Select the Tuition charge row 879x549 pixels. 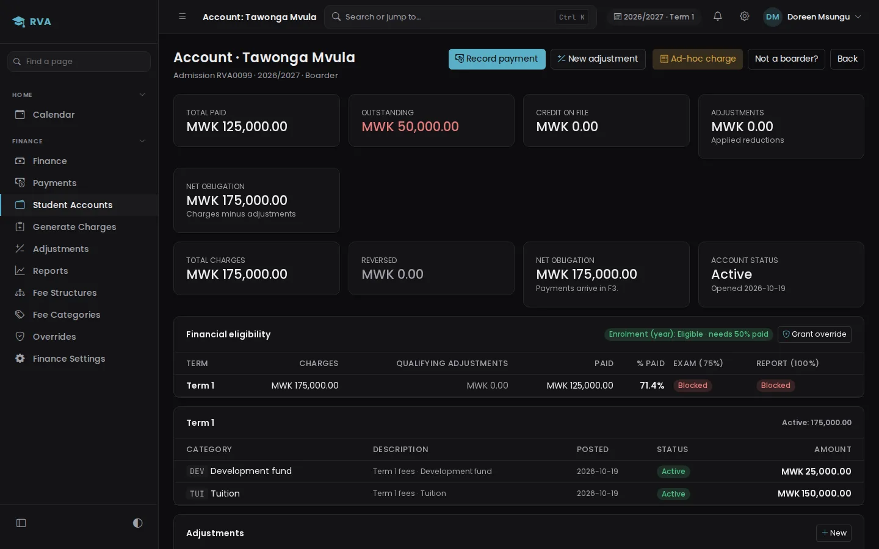519,493
